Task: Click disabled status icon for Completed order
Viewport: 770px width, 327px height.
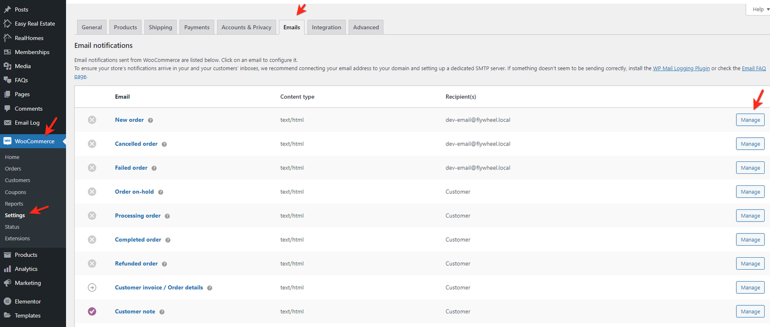Action: click(92, 239)
